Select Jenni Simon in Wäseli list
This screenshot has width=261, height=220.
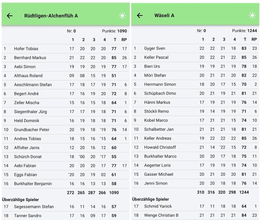(156, 183)
